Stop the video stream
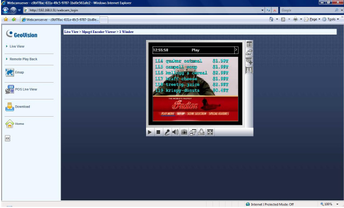The height and width of the screenshot is (208, 344). point(158,132)
